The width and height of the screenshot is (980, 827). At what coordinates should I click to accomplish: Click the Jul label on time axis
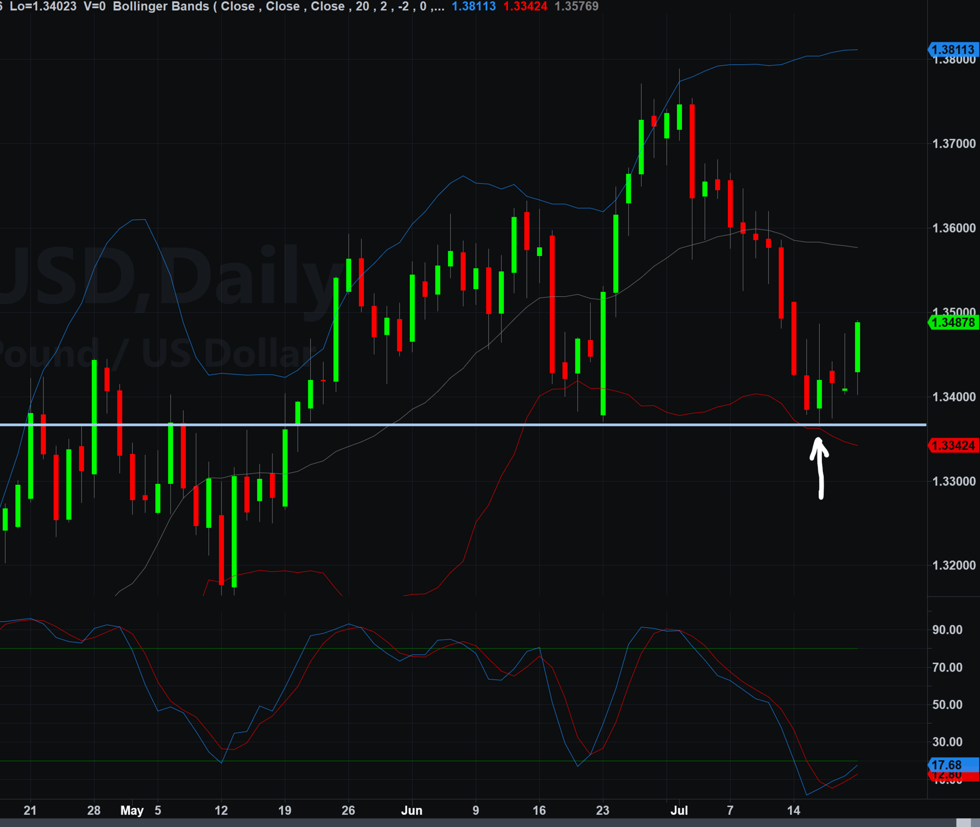[679, 810]
